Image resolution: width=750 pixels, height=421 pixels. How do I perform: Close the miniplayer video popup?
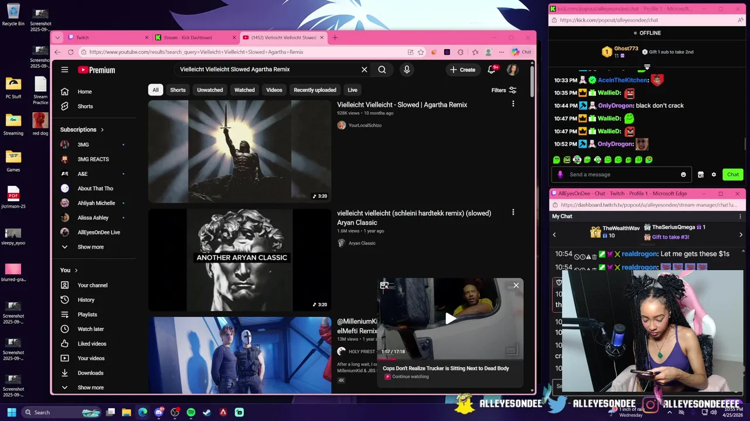click(516, 285)
